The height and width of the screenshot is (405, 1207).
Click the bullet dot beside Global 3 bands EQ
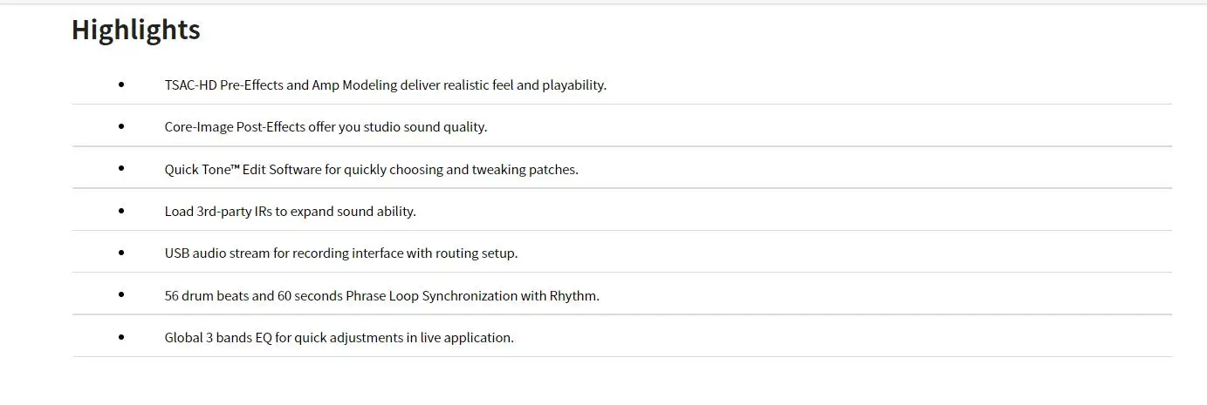pos(121,337)
